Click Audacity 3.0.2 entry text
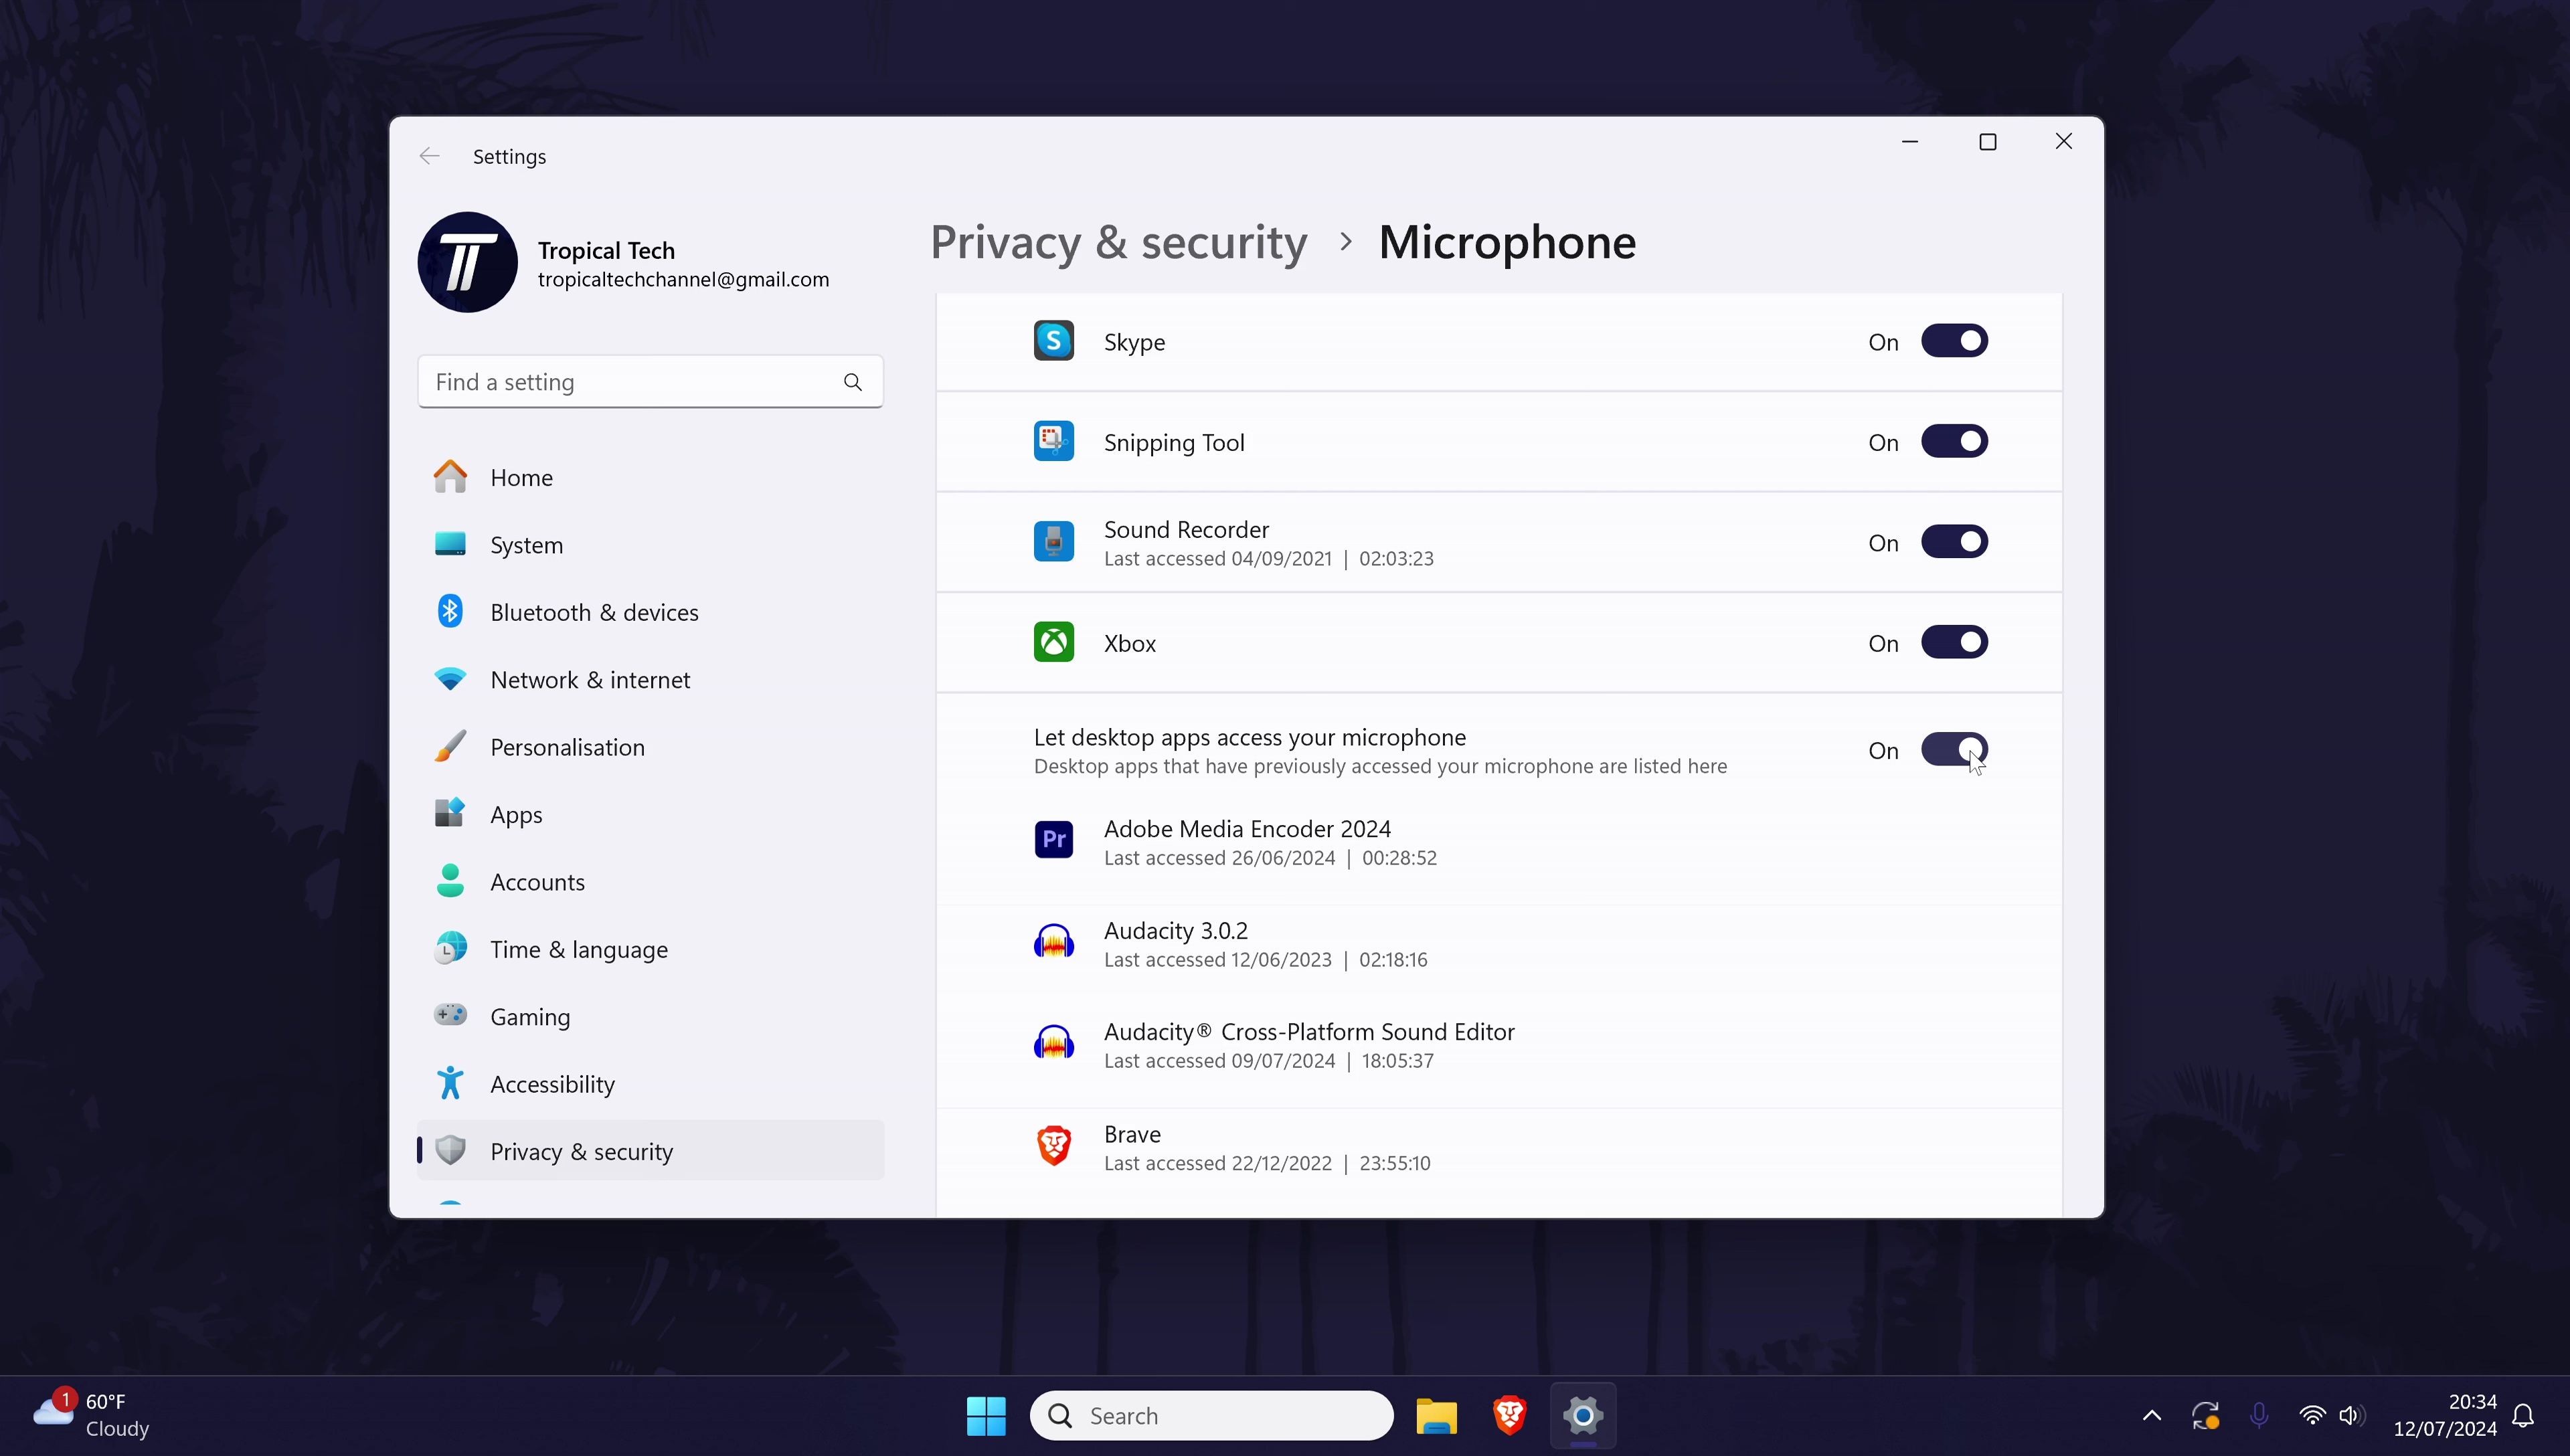Screen dimensions: 2570x1456 (x=1175, y=931)
